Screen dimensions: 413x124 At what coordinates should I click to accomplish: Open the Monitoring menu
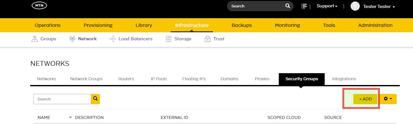tap(287, 25)
